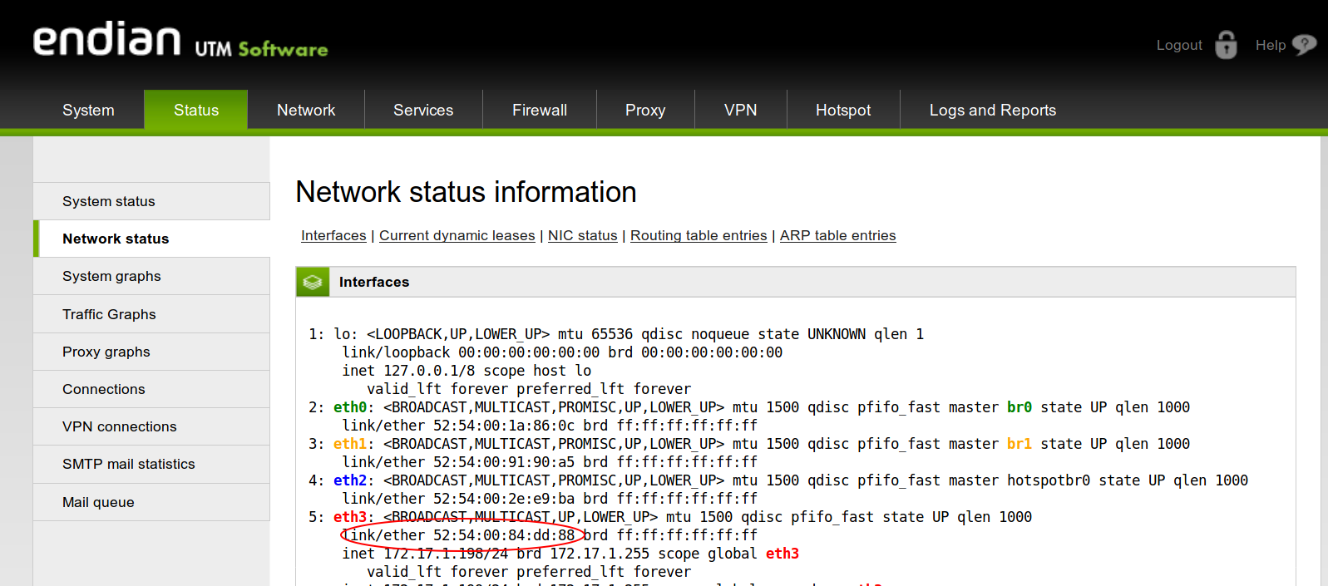The width and height of the screenshot is (1328, 586).
Task: Open the Services menu
Action: click(423, 110)
